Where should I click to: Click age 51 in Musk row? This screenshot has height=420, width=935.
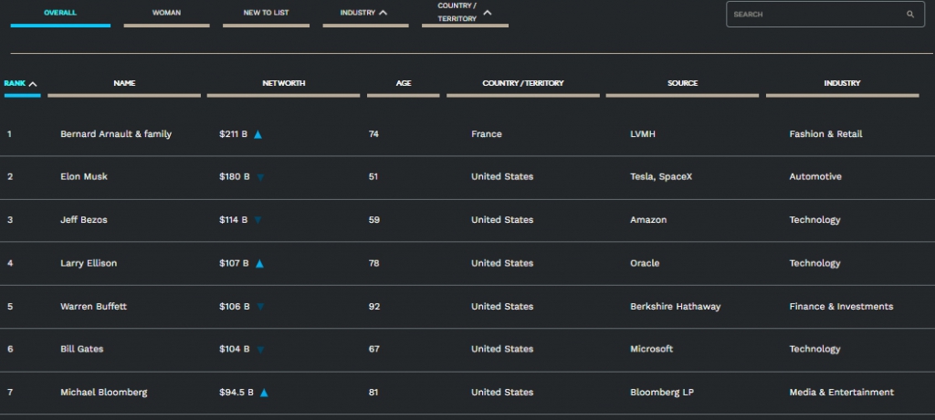coord(373,176)
